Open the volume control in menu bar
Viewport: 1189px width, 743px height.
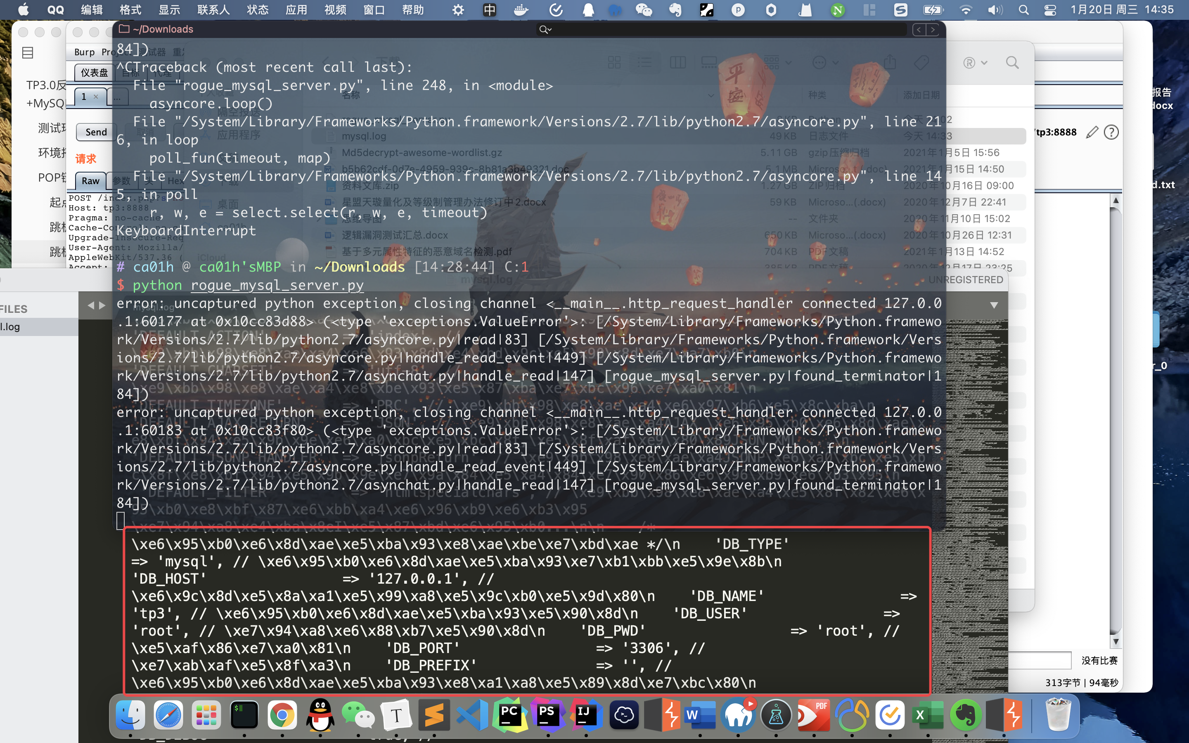pyautogui.click(x=995, y=10)
